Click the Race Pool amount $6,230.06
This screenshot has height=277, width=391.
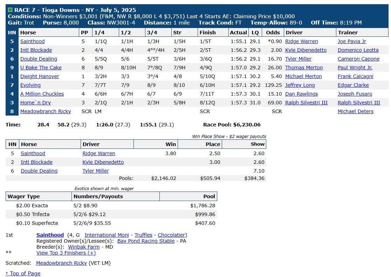click(247, 125)
